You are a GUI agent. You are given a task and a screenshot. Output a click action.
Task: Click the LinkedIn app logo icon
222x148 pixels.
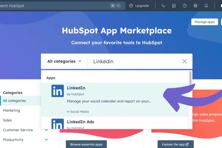click(58, 91)
